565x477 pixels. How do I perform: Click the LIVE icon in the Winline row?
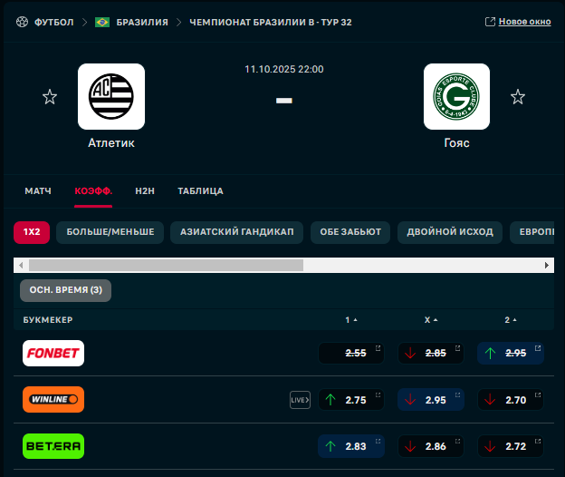(300, 399)
